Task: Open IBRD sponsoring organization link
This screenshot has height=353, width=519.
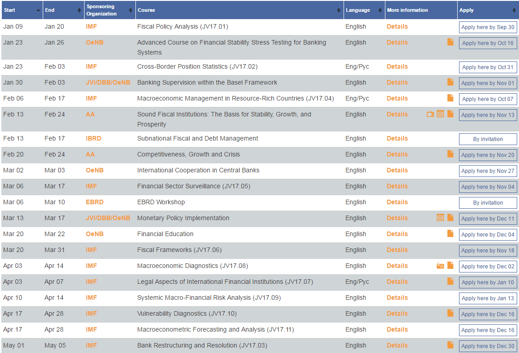Action: tap(93, 139)
